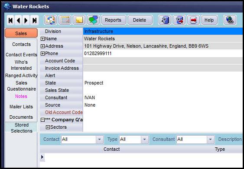
Task: Click the envelope swap arrows toolbar icon
Action: point(50,20)
